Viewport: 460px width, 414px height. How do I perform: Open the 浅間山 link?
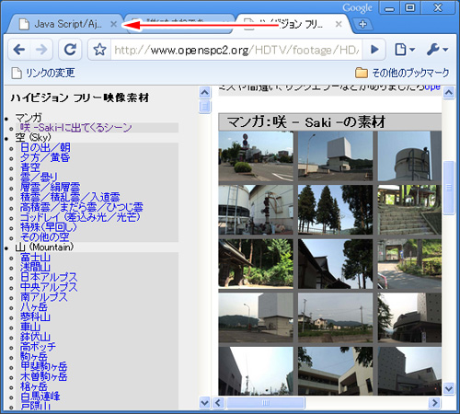(35, 267)
